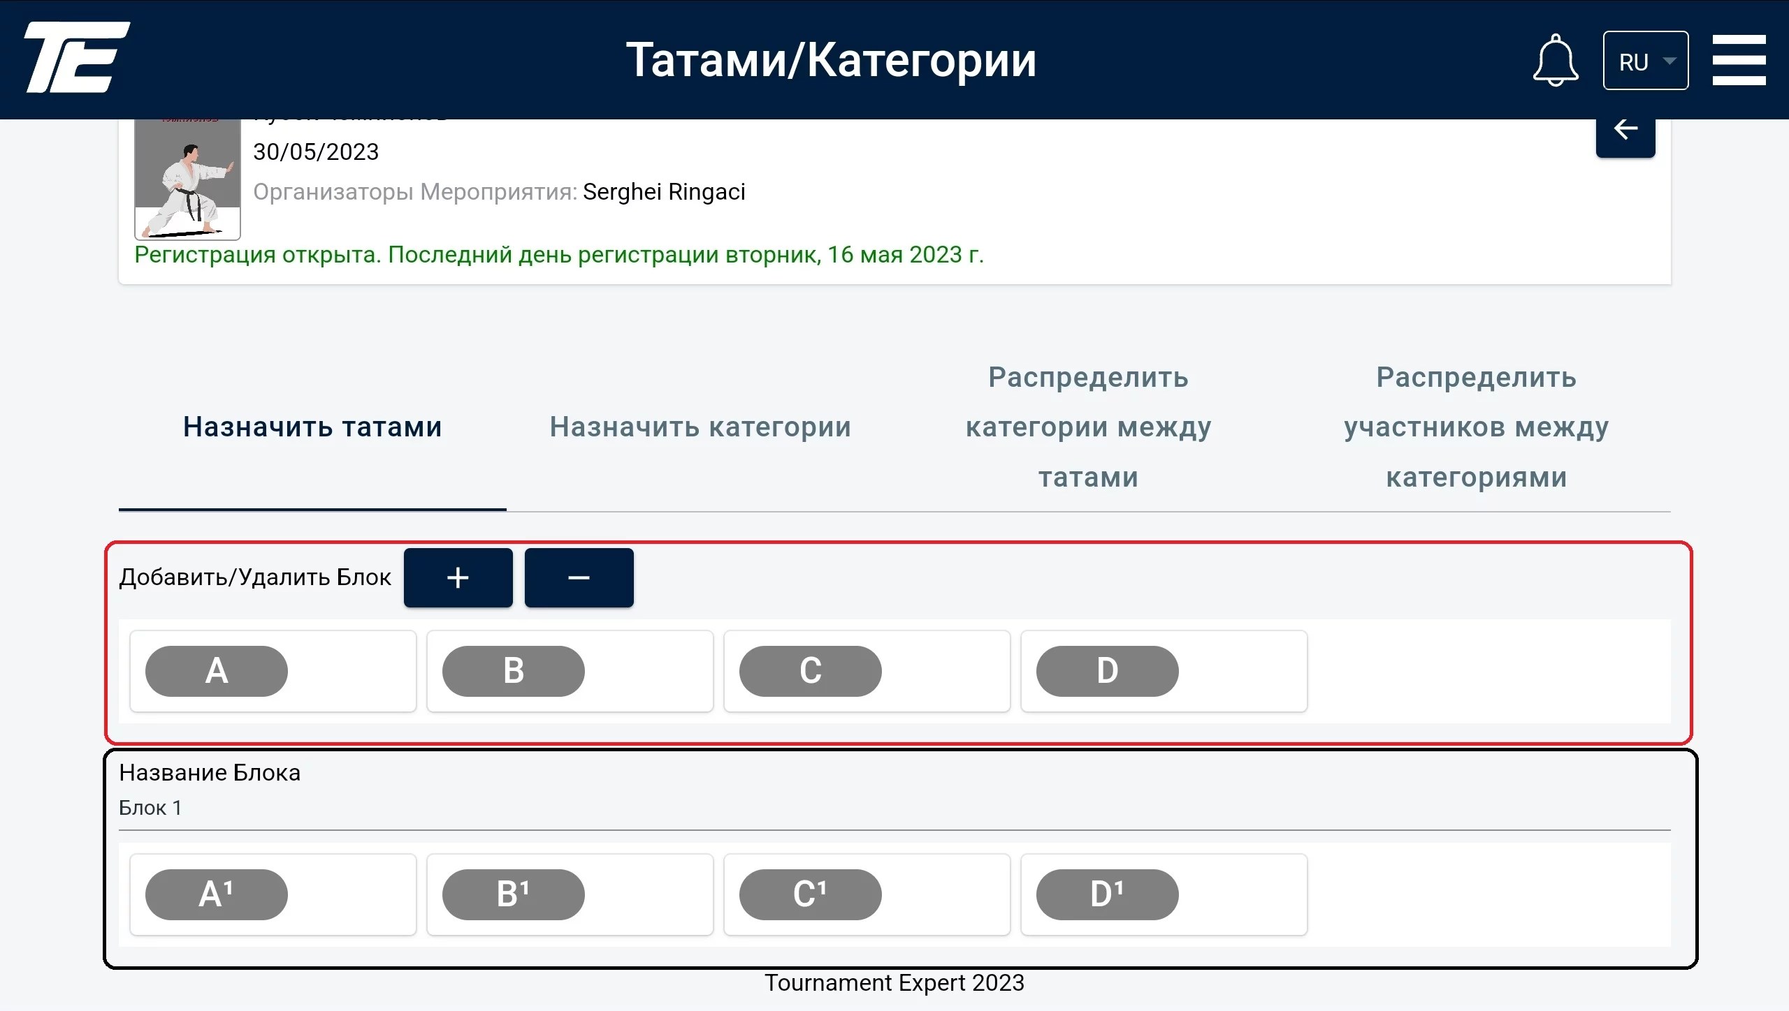Remove a block with minus button
The image size is (1789, 1011).
(579, 577)
